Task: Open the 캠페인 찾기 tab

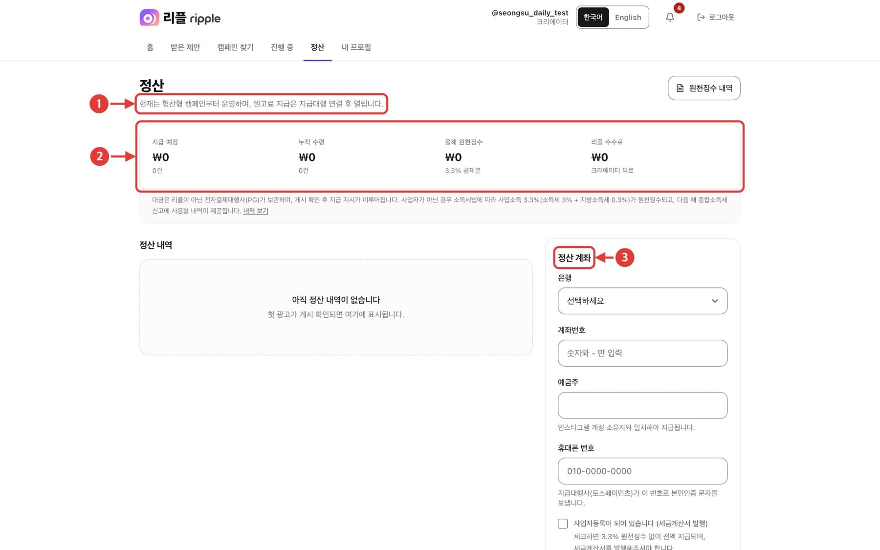Action: coord(235,47)
